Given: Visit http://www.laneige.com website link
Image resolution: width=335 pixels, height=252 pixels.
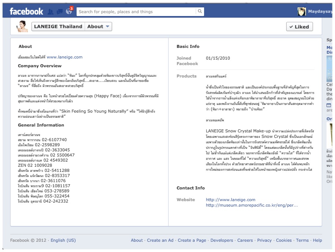Looking at the screenshot, I should coord(231,200).
